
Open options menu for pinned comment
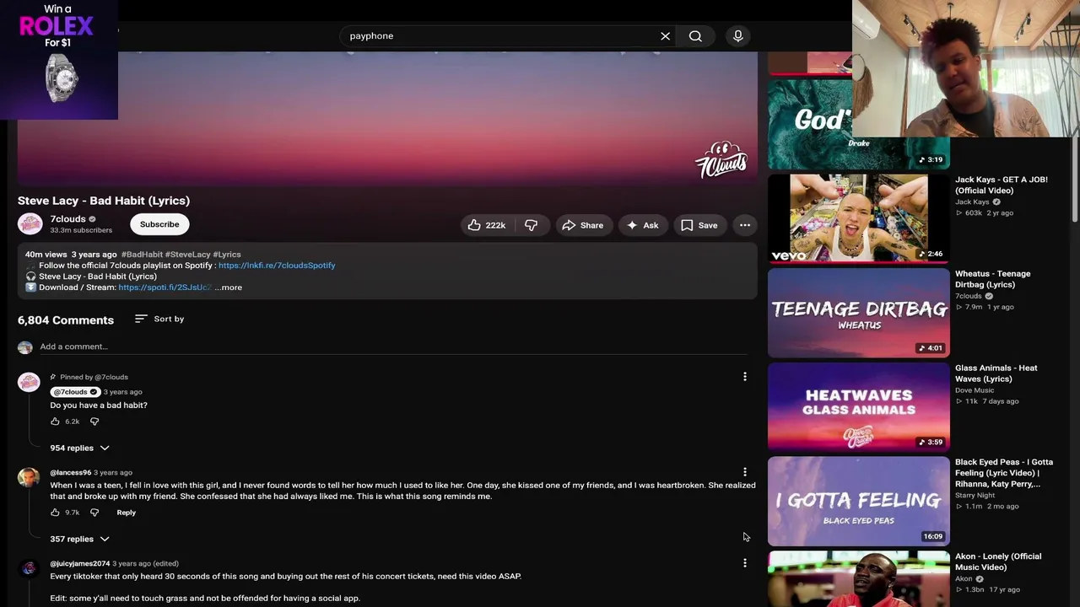point(745,377)
